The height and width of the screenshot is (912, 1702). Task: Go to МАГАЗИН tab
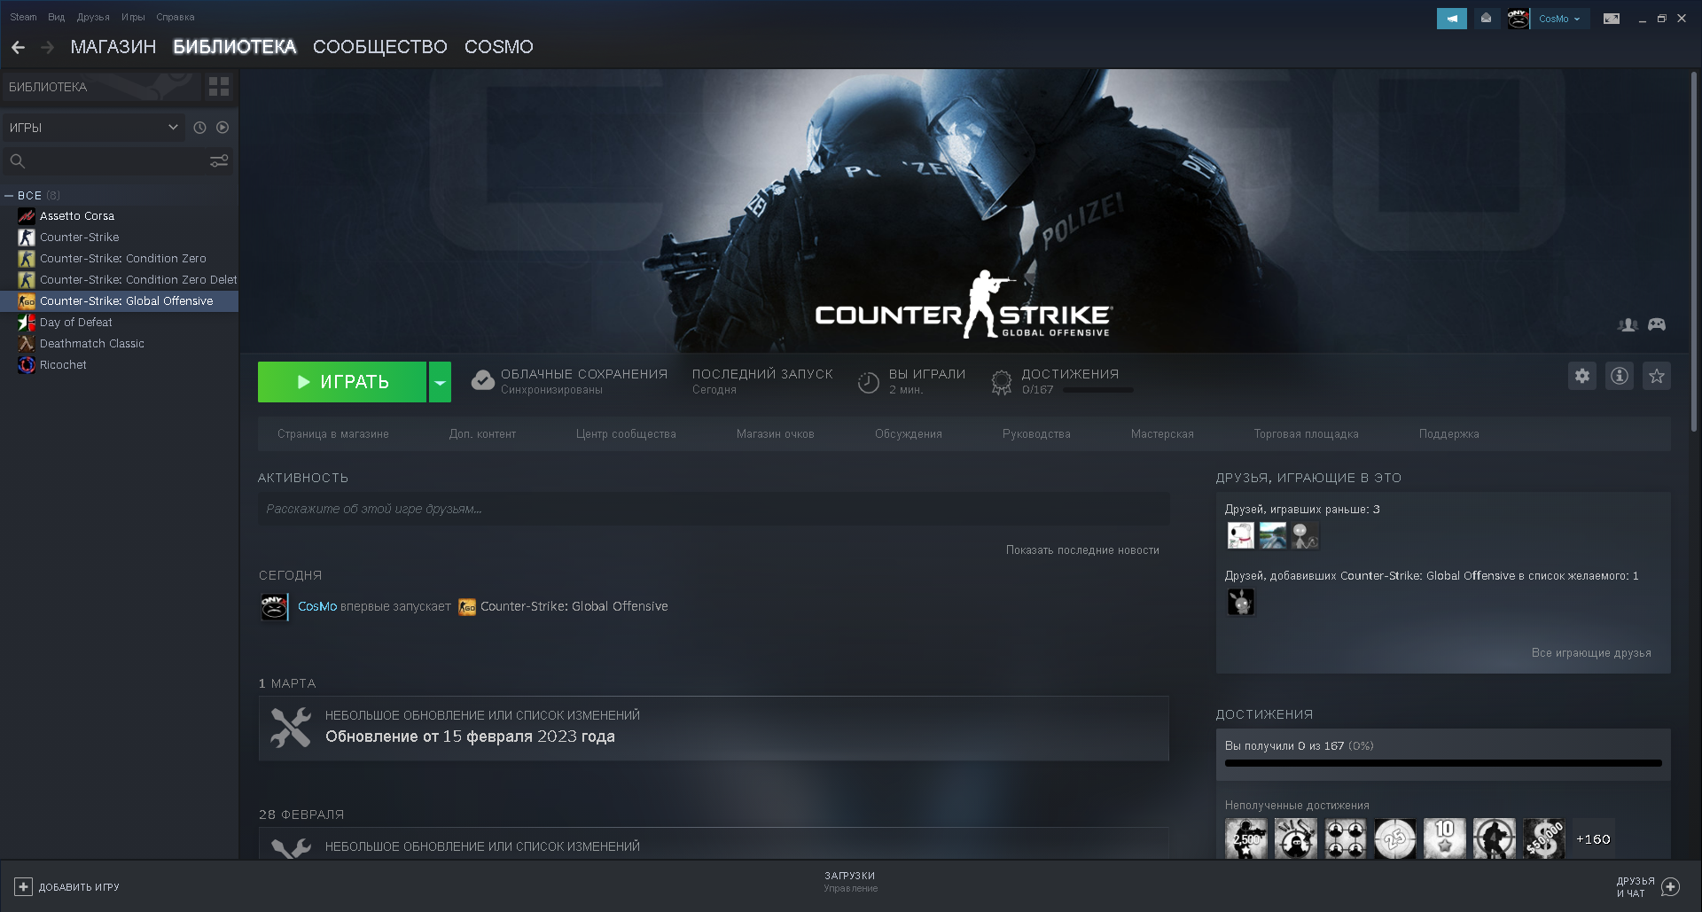click(113, 47)
